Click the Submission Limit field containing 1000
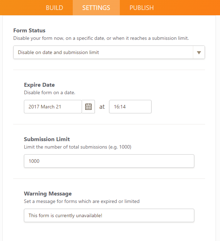220x241 pixels. (109, 161)
